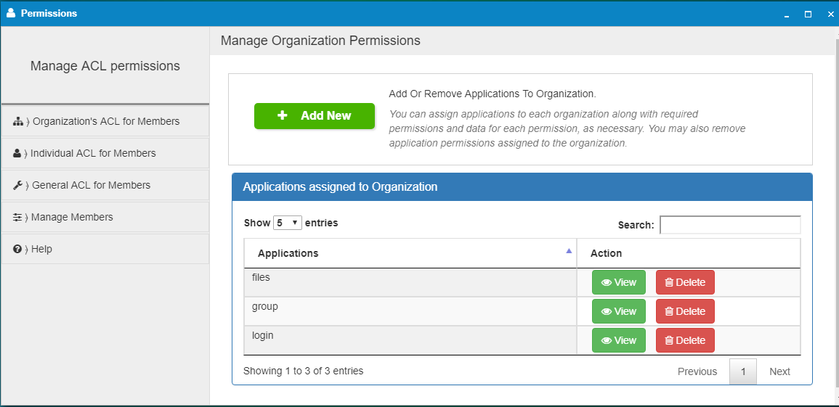Go to the Next page
Screen dimensions: 839x407
pos(779,371)
